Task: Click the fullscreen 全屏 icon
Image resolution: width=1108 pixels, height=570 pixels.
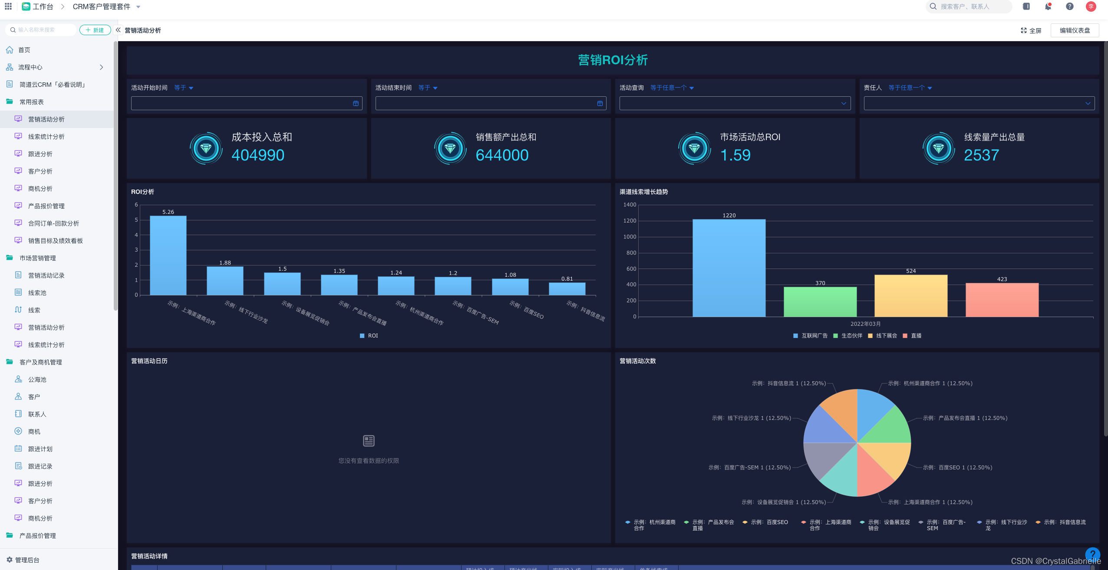Action: point(1024,30)
